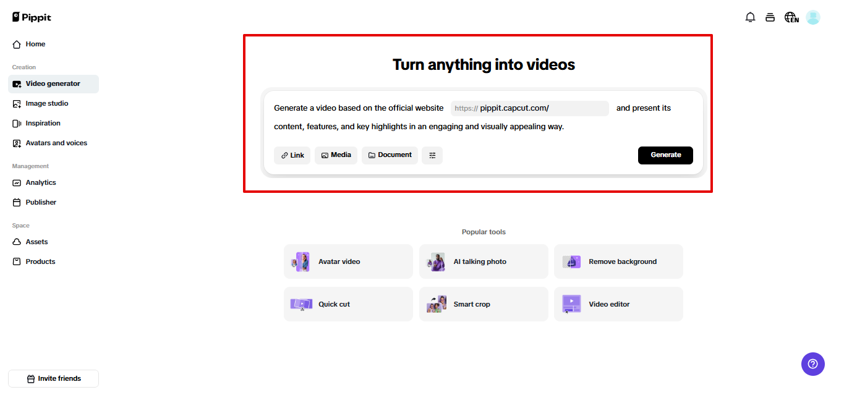
Task: Click Invite friends
Action: point(53,378)
